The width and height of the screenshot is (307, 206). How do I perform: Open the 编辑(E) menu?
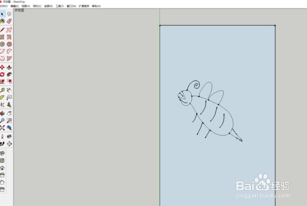[x=15, y=6]
